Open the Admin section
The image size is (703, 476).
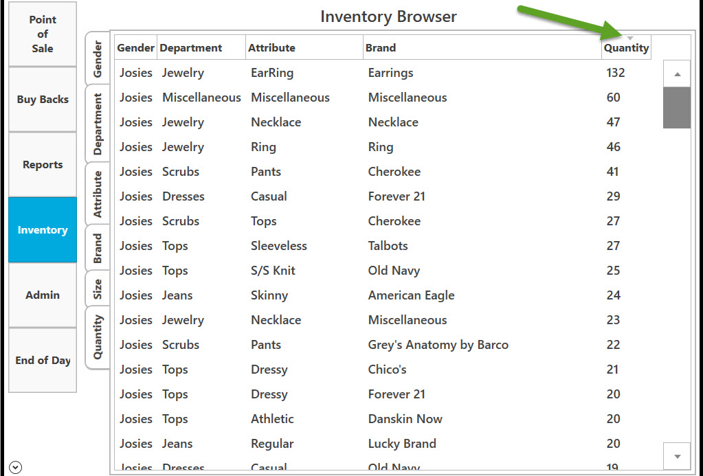43,295
